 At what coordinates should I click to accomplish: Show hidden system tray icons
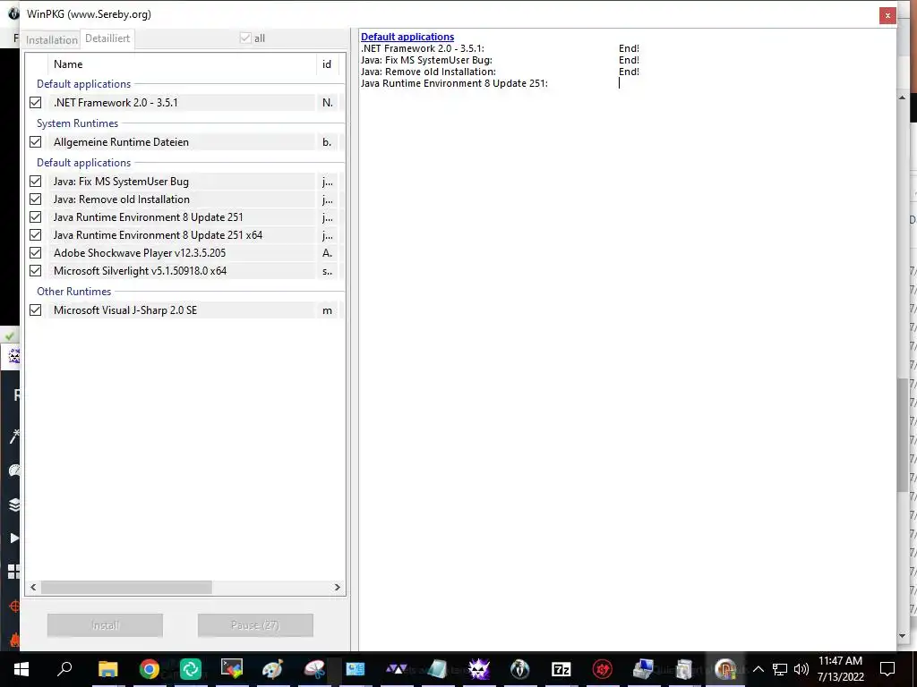pos(758,669)
